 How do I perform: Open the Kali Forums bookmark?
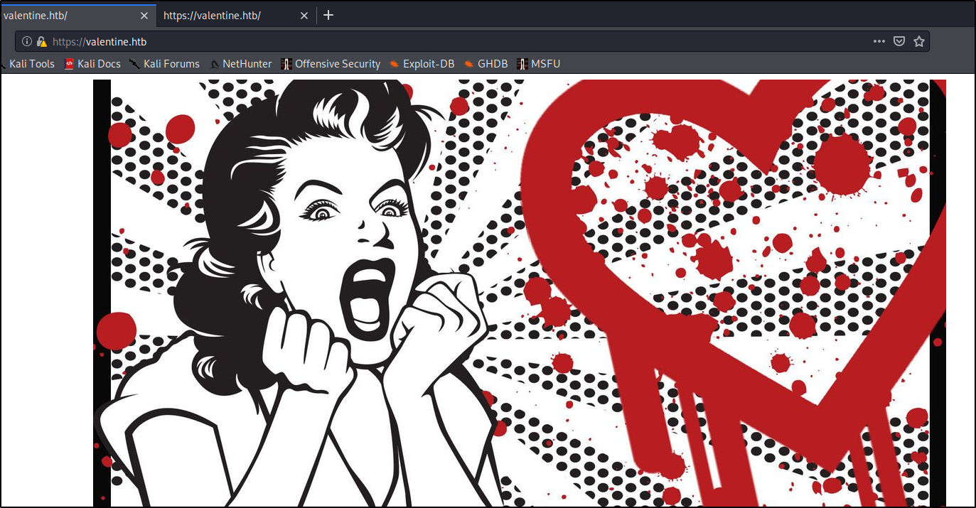pyautogui.click(x=165, y=64)
